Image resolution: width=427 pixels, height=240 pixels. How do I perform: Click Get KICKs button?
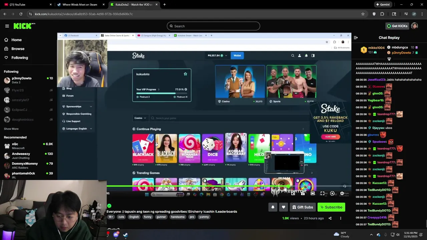point(397,26)
